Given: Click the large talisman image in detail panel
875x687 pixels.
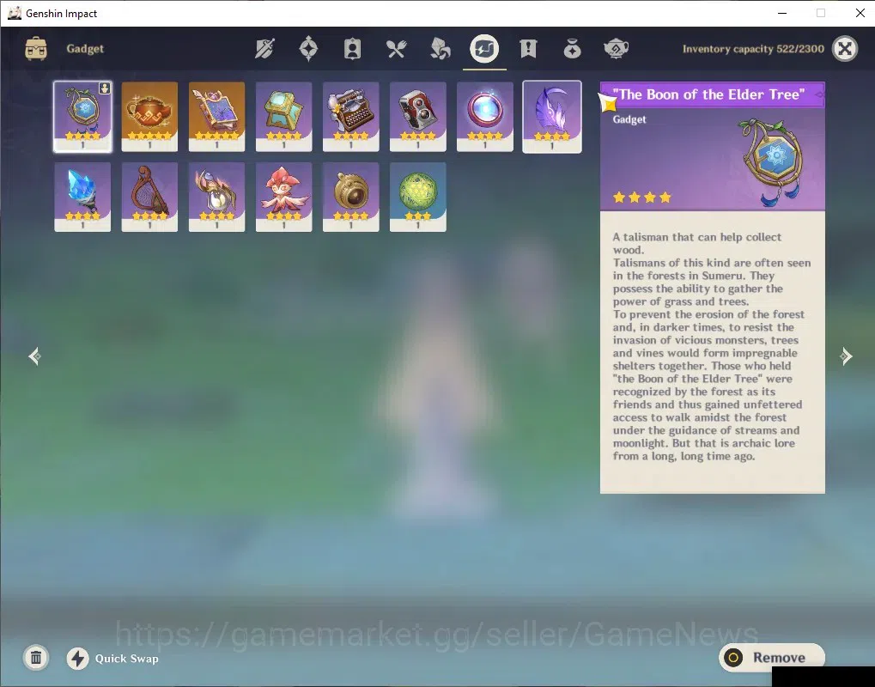Looking at the screenshot, I should click(x=773, y=161).
